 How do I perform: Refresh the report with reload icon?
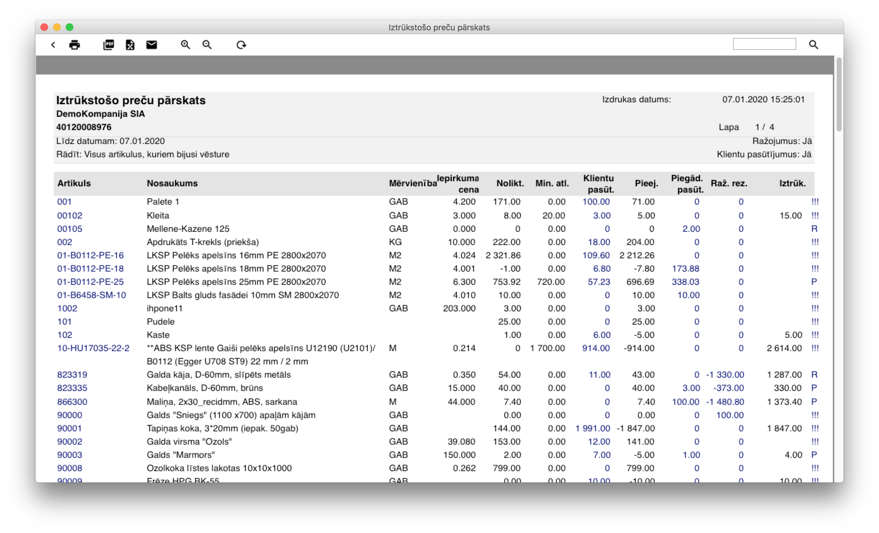pyautogui.click(x=241, y=45)
